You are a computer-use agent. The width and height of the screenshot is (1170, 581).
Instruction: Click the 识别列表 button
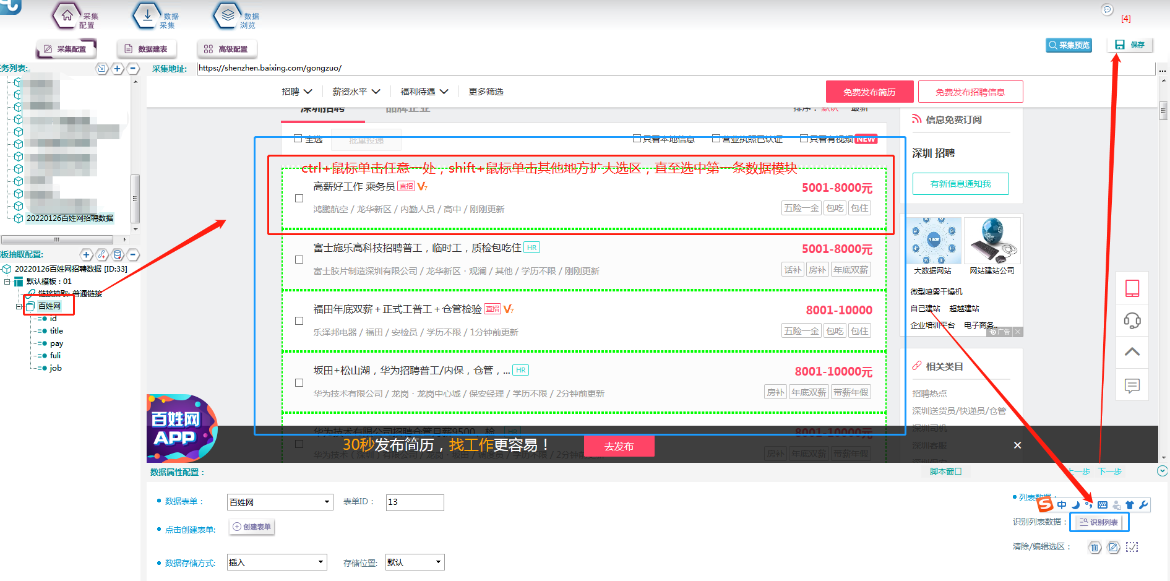click(1100, 522)
